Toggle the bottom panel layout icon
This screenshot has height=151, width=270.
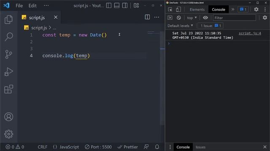[117, 5]
